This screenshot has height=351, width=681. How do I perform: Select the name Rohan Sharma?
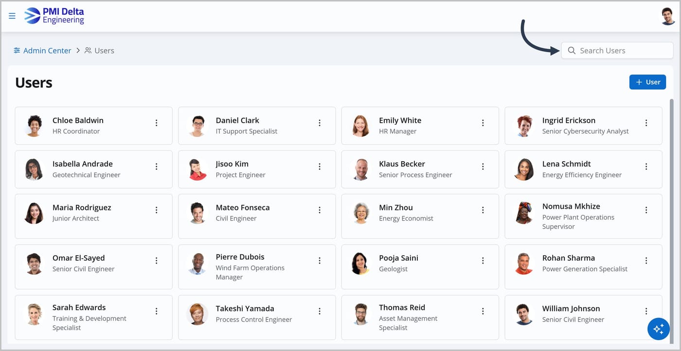pos(569,258)
